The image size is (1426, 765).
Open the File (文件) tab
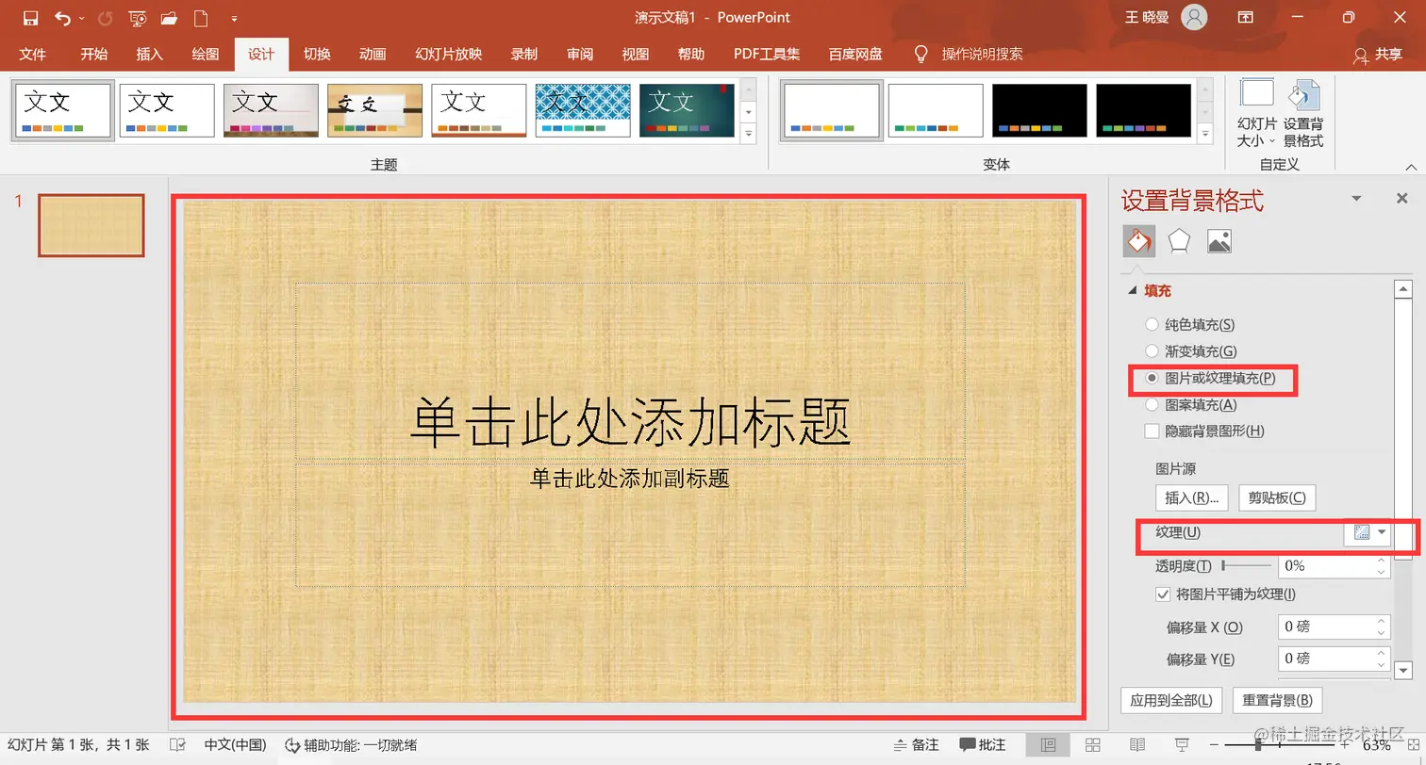pos(33,54)
